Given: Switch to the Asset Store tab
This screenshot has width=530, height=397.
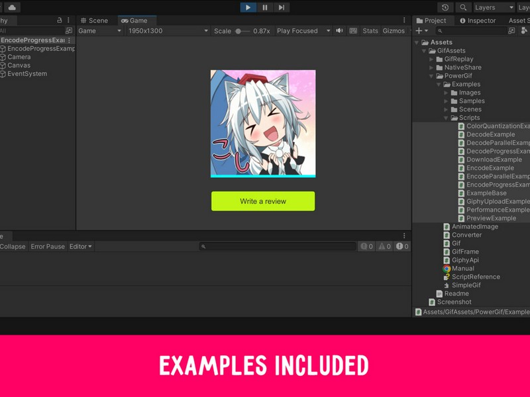Looking at the screenshot, I should tap(519, 21).
